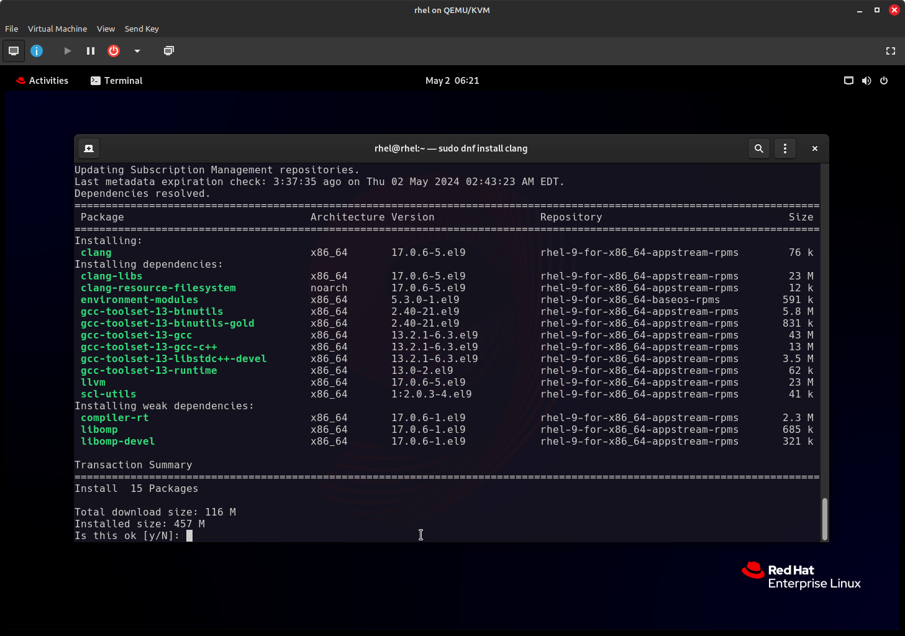
Task: Open a new terminal tab
Action: 89,148
